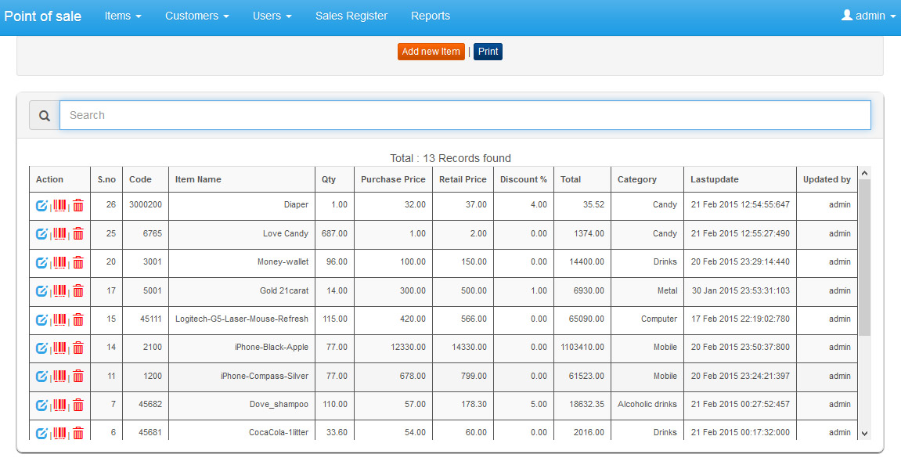Screen dimensions: 901x465
Task: Click the Code column header
Action: click(x=140, y=179)
